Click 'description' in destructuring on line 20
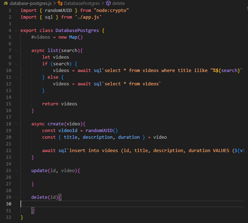The image size is (248, 223). 98,137
